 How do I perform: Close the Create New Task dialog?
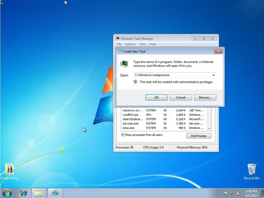click(x=218, y=51)
